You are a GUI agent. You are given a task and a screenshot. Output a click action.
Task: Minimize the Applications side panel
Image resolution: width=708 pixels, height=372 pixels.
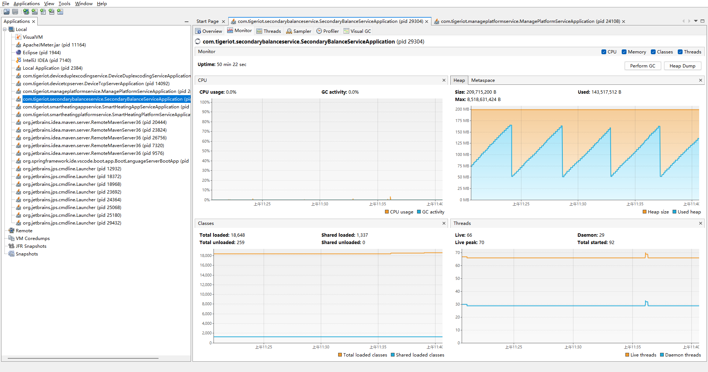coord(187,22)
